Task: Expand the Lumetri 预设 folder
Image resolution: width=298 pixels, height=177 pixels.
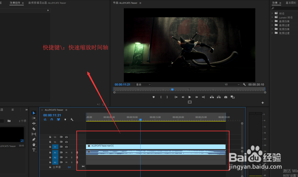Action: click(272, 17)
